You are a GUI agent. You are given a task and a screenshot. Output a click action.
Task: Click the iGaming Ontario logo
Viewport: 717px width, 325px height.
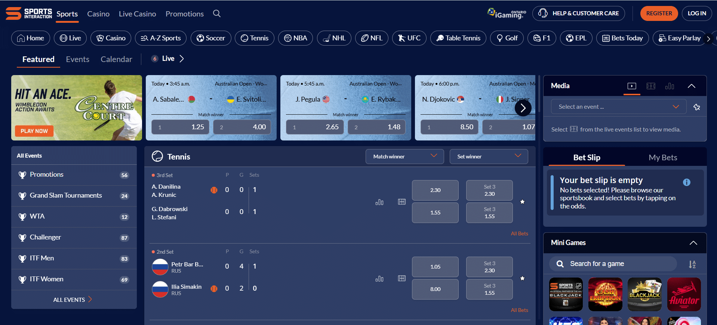[507, 13]
